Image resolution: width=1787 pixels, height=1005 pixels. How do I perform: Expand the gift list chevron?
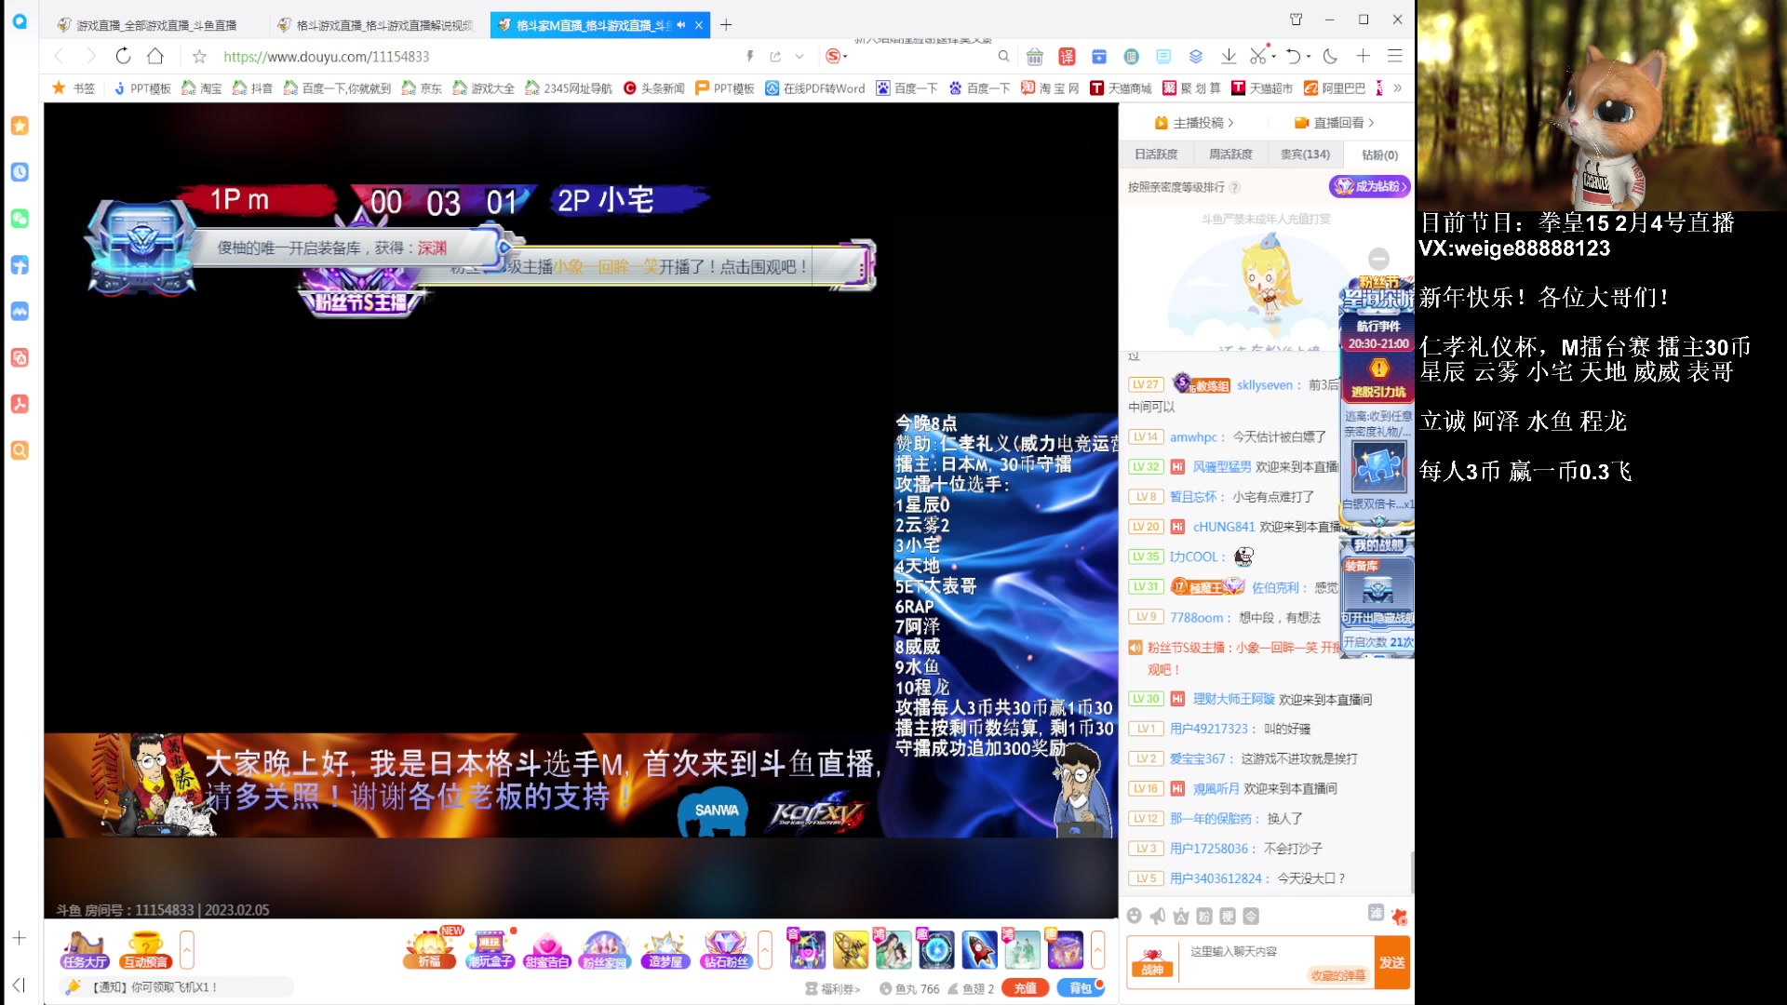coord(1098,950)
